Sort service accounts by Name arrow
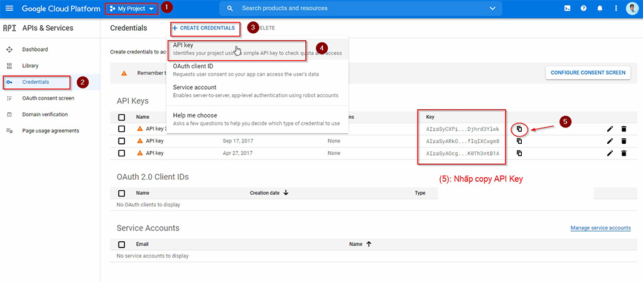 [x=369, y=244]
